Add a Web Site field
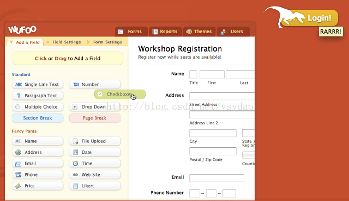 (95, 174)
